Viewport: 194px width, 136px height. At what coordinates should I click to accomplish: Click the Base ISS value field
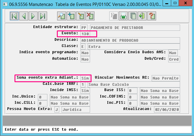coord(133,90)
